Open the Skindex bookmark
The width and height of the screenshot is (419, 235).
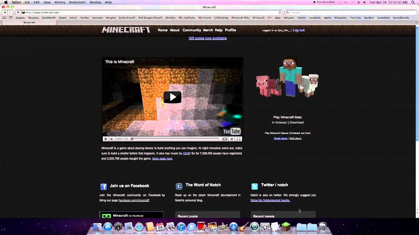pos(170,18)
